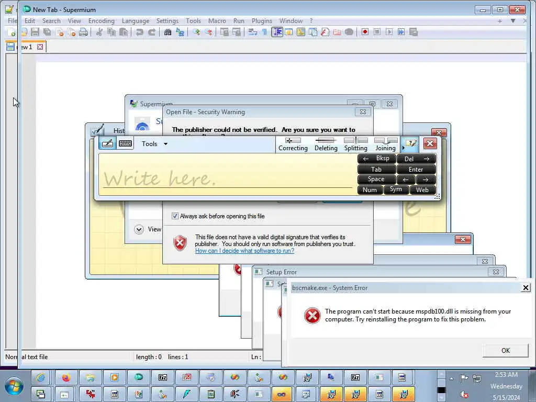536x402 pixels.
Task: Play the Correcting gesture demo
Action: tap(293, 144)
